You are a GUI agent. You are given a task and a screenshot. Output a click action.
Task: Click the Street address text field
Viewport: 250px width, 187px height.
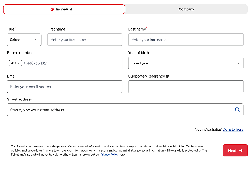point(125,110)
